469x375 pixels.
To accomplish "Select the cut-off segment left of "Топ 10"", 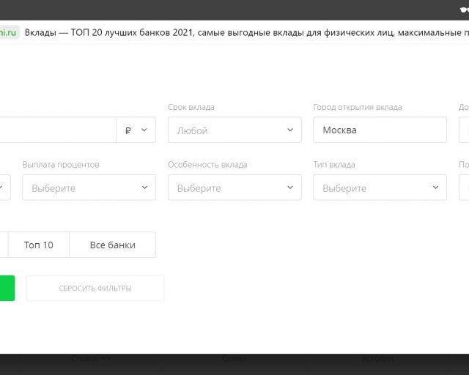I will click(x=4, y=245).
